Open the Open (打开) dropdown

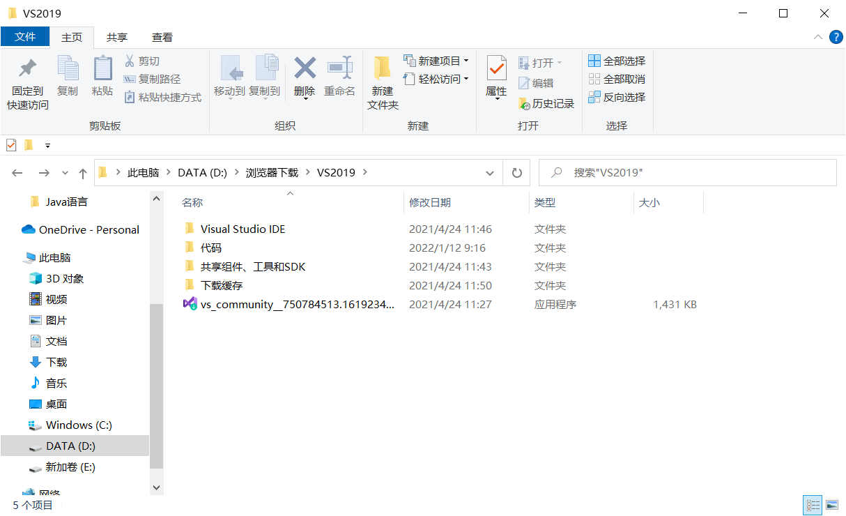[540, 63]
